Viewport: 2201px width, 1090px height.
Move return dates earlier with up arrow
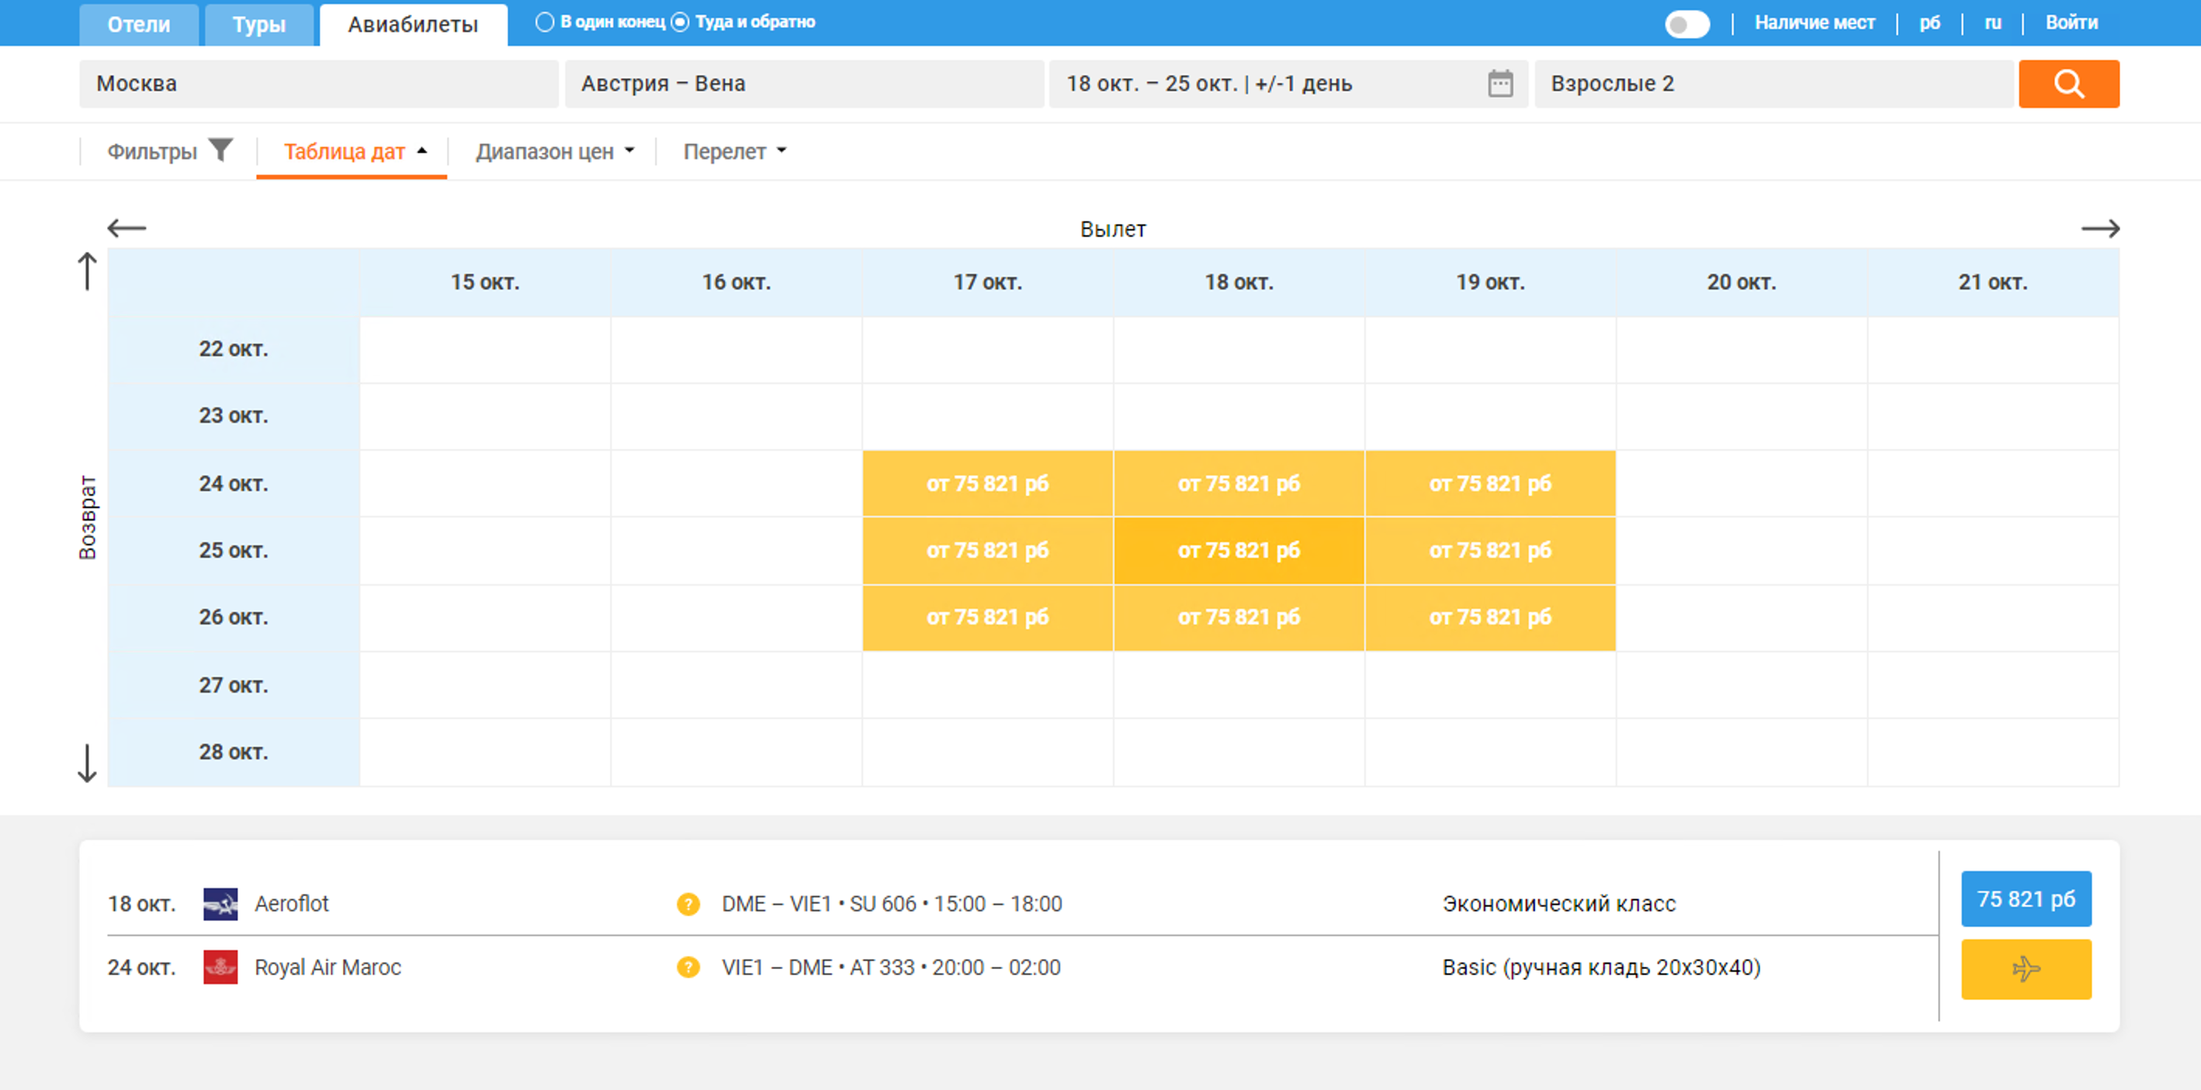coord(87,272)
